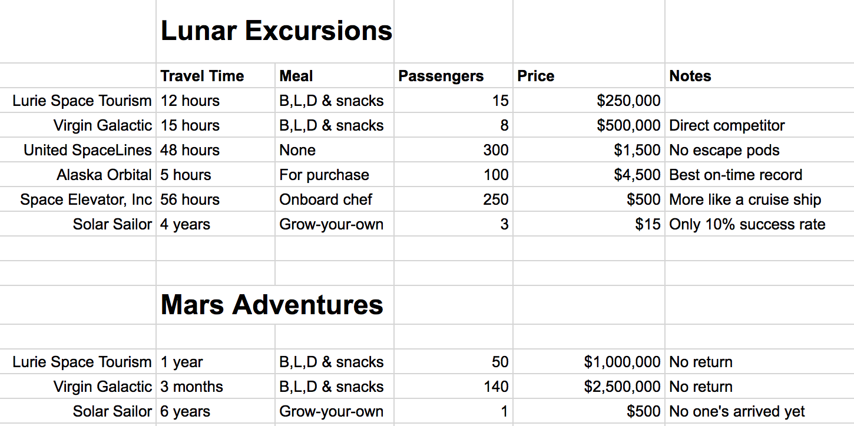The width and height of the screenshot is (854, 426).
Task: Click the 300 passengers cell
Action: [453, 150]
